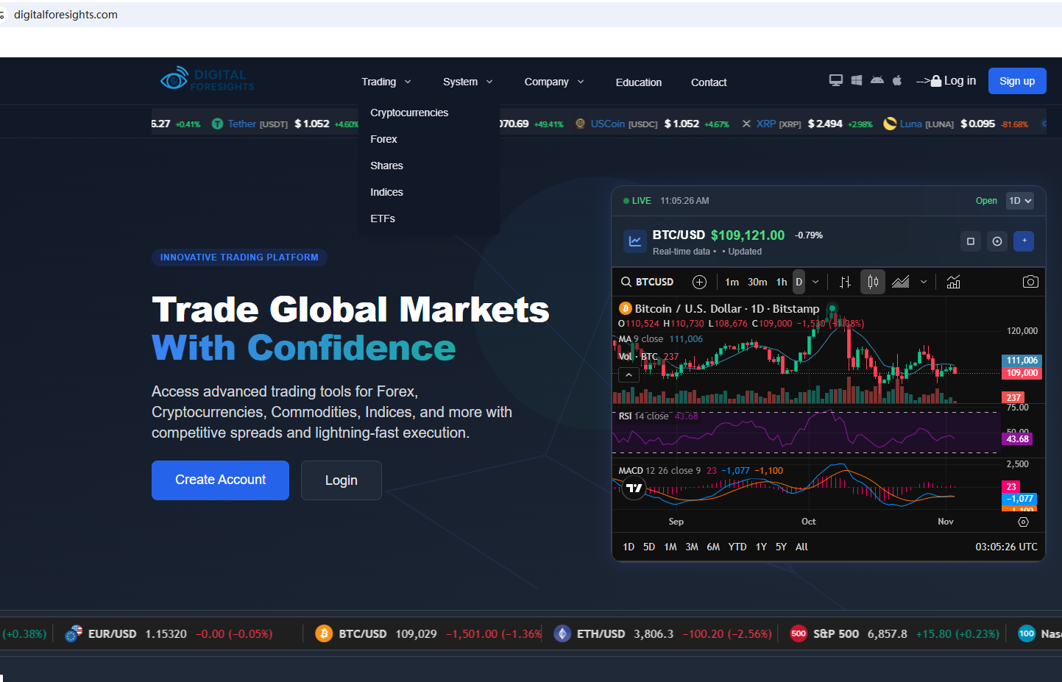Click the Login button in the hero section
1062x682 pixels.
pos(341,480)
